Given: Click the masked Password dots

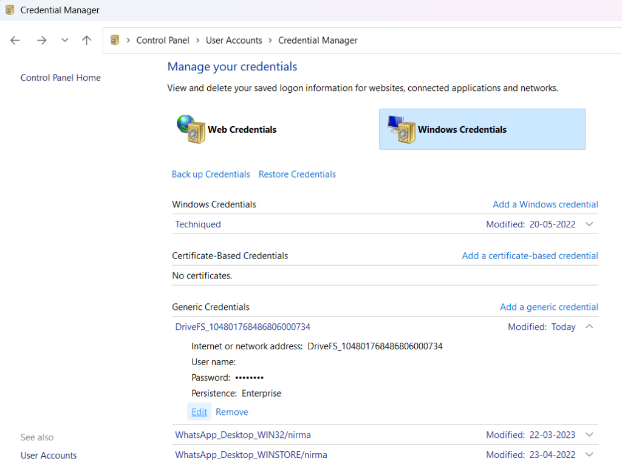Looking at the screenshot, I should pyautogui.click(x=250, y=378).
